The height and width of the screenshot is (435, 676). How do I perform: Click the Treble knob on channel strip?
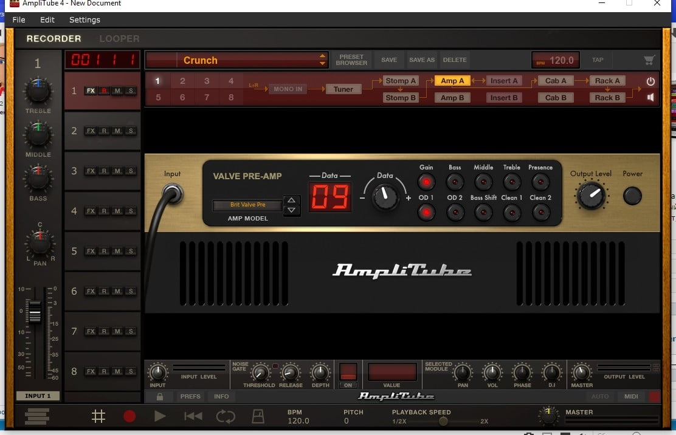[x=38, y=90]
